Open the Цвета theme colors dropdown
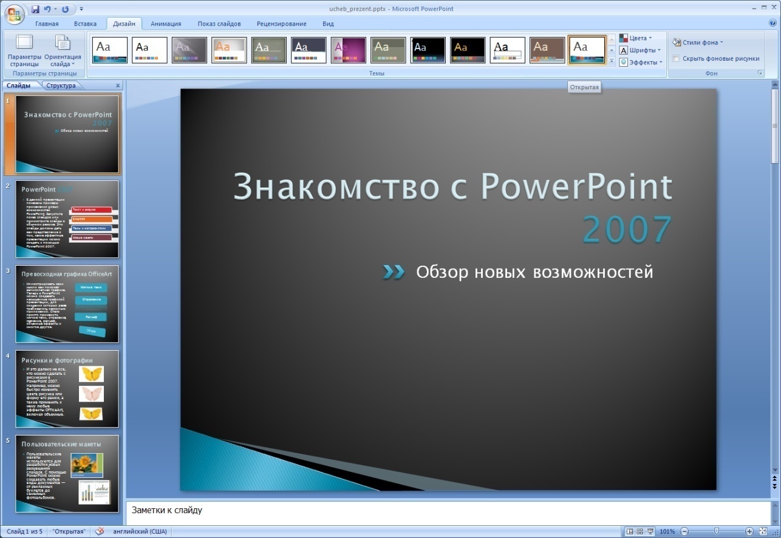The image size is (781, 538). click(x=636, y=38)
